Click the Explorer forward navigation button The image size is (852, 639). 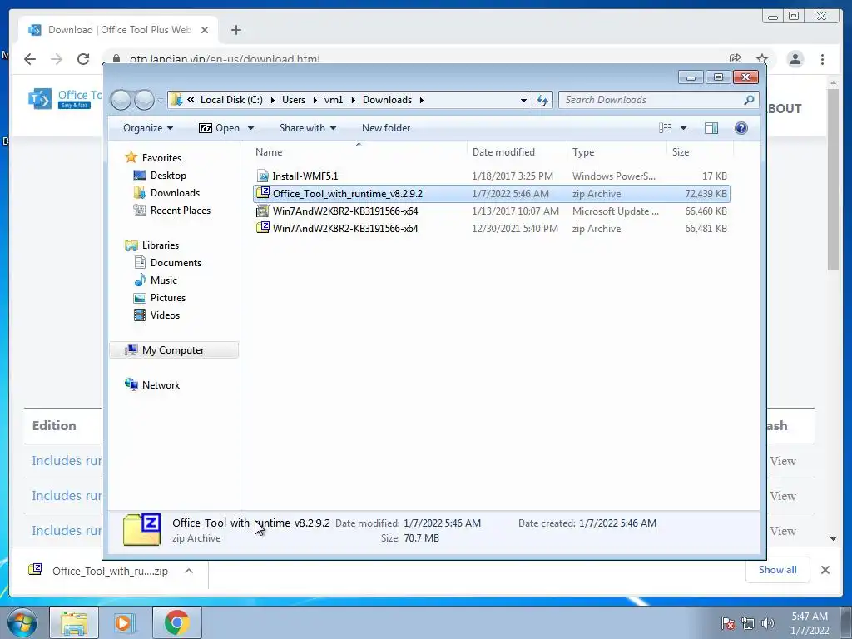click(x=144, y=100)
